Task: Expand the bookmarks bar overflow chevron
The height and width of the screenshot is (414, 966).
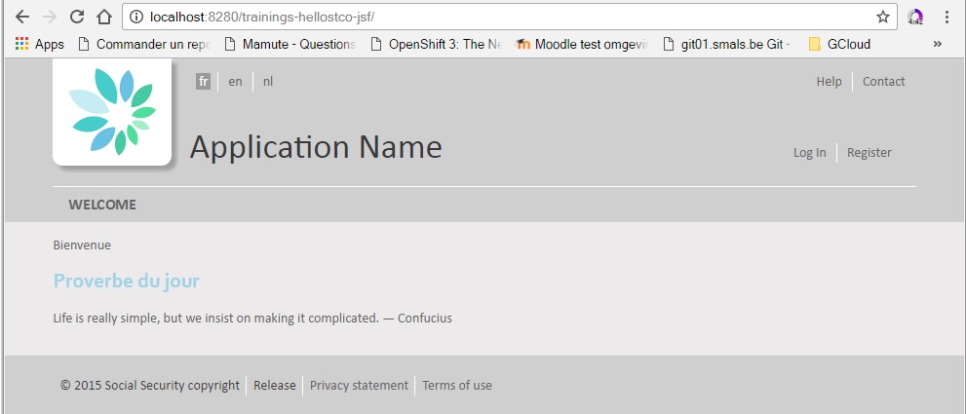Action: pos(938,44)
